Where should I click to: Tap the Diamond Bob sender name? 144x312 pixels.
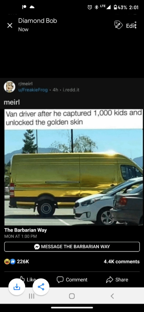point(37,21)
